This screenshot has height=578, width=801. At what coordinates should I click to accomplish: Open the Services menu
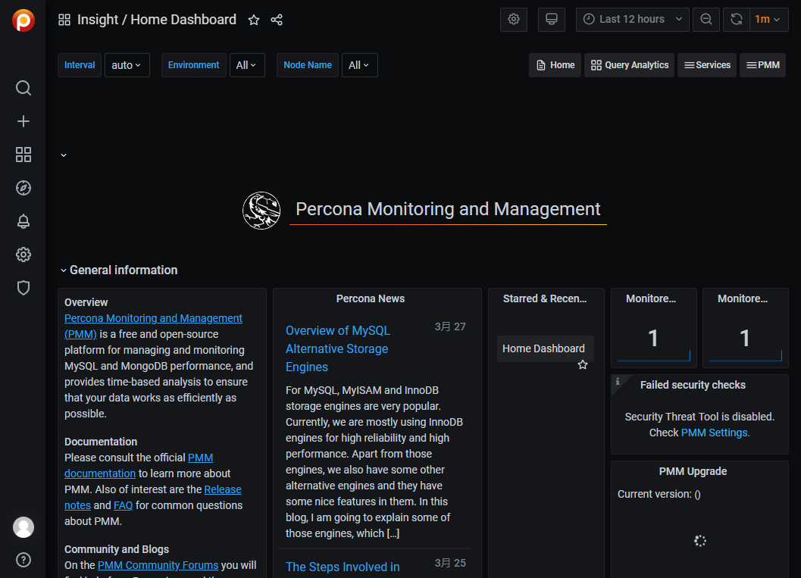(x=707, y=65)
